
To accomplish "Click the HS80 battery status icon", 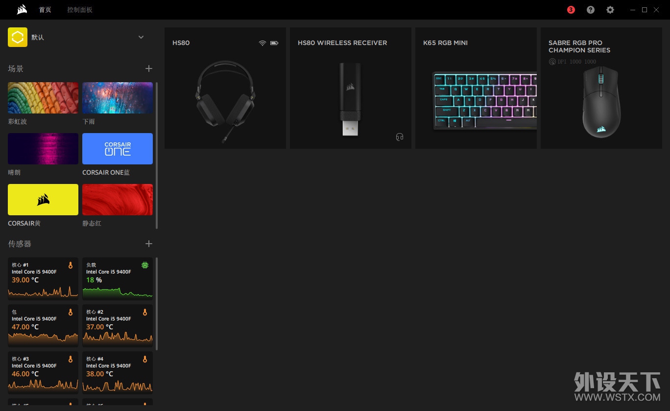I will [274, 43].
